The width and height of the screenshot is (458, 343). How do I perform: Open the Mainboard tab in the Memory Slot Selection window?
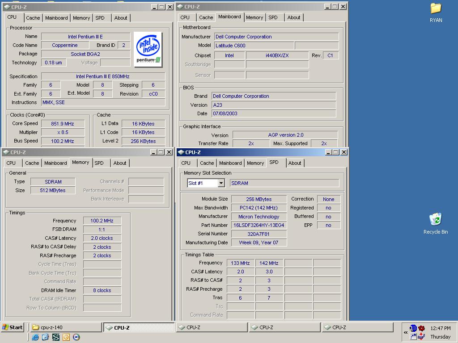click(230, 163)
